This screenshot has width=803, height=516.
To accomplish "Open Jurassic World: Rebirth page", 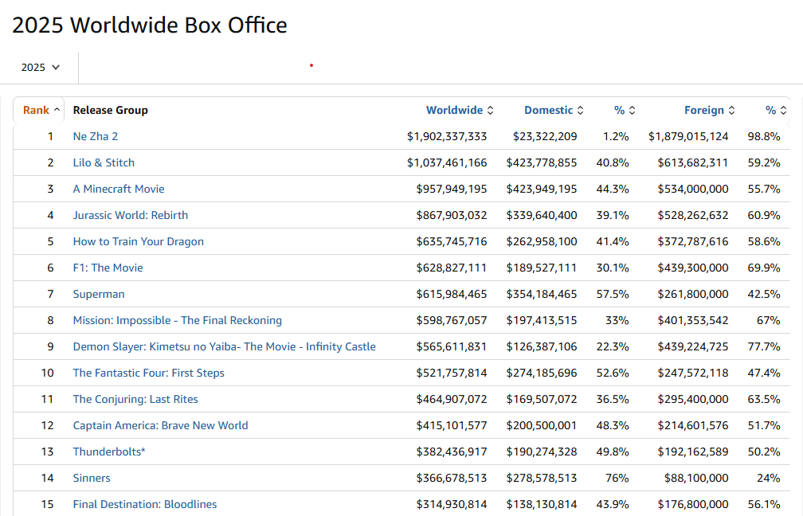I will tap(131, 216).
